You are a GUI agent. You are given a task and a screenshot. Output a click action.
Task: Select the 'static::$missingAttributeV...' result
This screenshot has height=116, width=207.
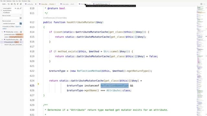pyautogui.click(x=14, y=37)
